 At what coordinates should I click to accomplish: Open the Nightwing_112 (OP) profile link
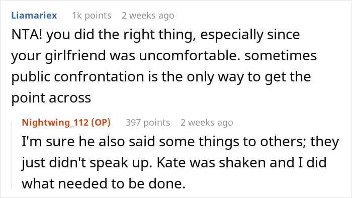(x=66, y=123)
